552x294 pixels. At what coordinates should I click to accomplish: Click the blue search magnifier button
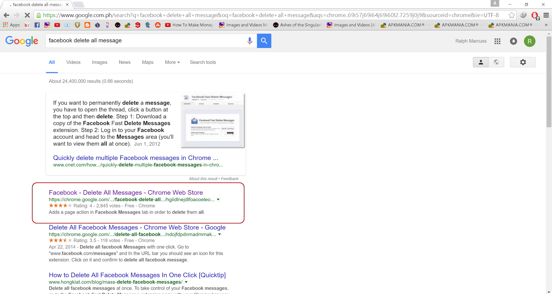tap(264, 41)
